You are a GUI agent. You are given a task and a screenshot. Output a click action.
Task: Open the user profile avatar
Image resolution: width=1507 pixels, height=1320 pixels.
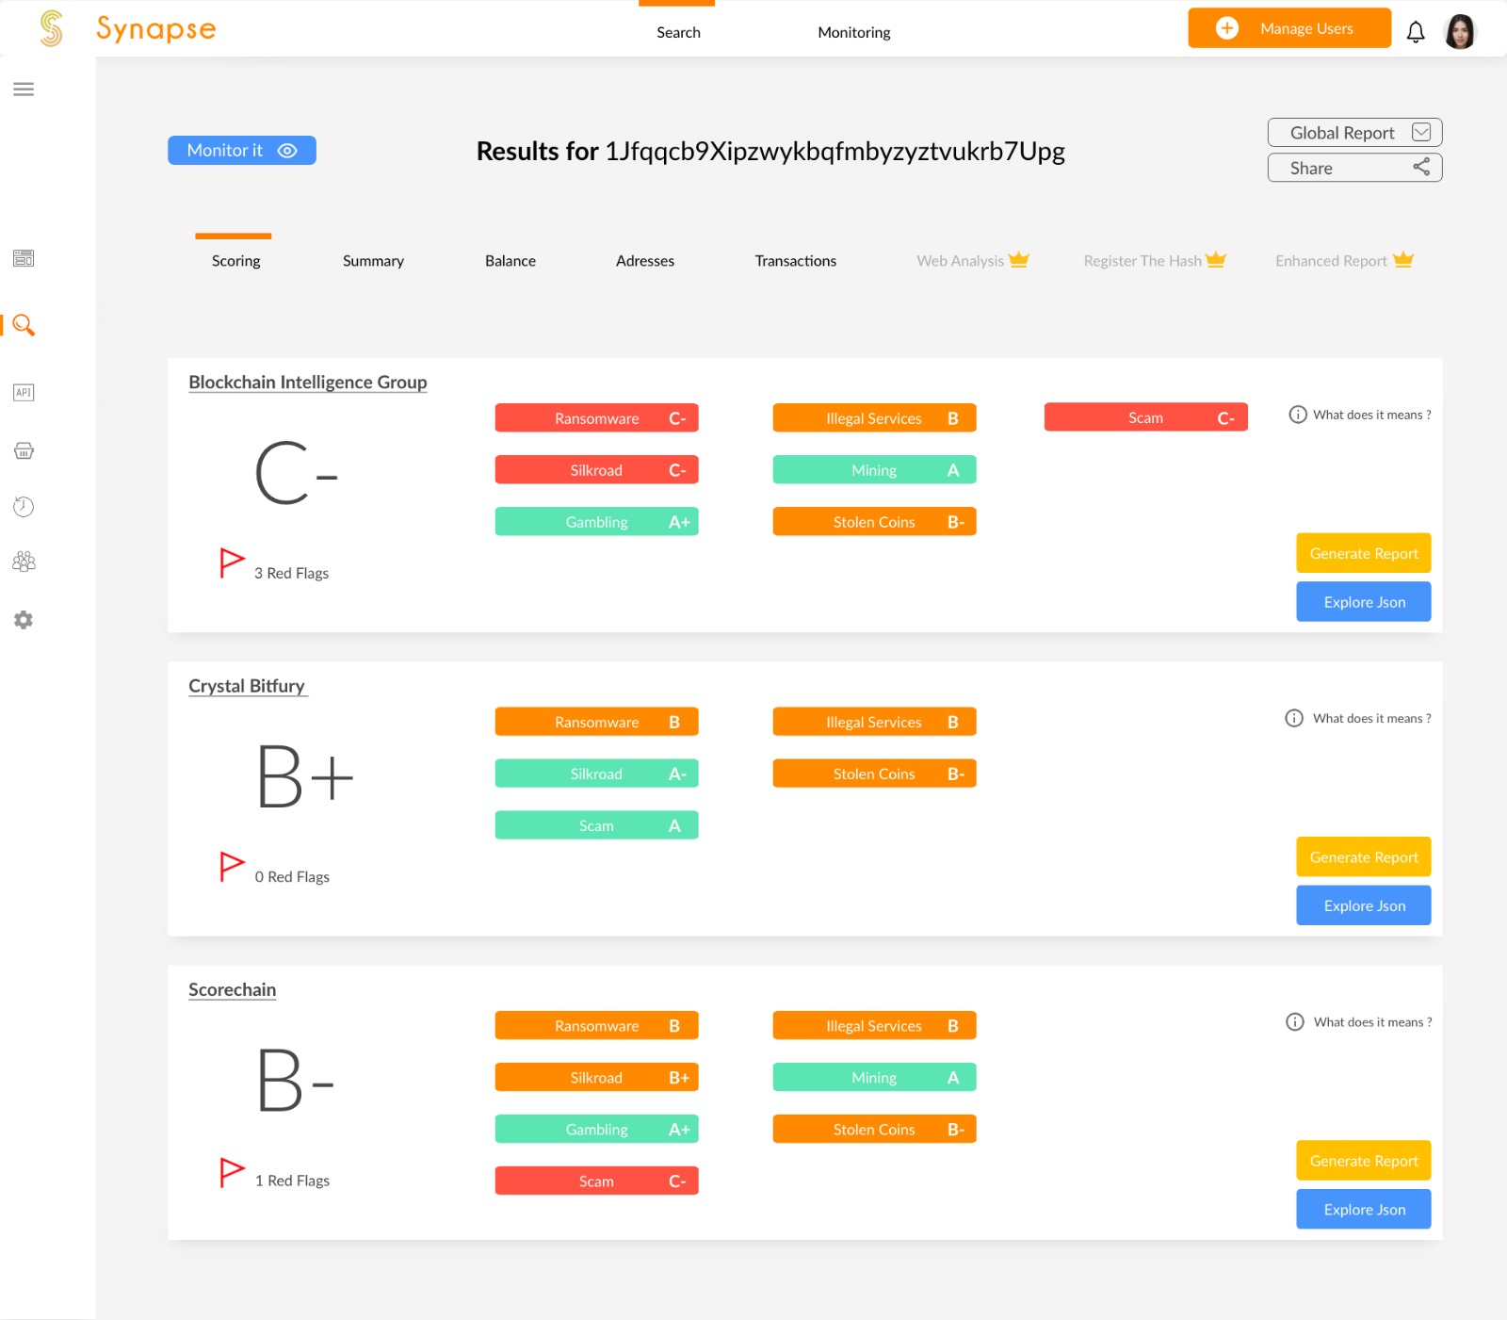point(1460,31)
